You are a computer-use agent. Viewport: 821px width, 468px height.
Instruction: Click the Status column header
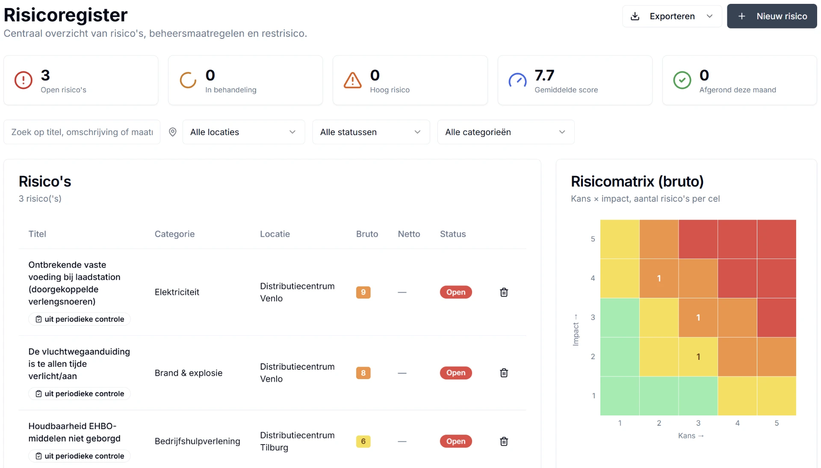453,234
